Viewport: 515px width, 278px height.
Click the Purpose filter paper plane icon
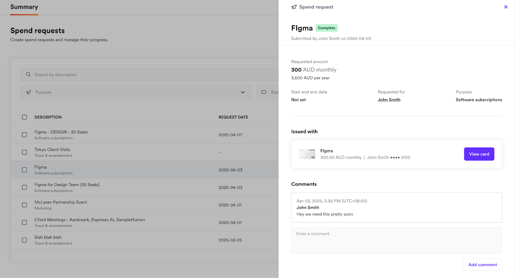pos(29,92)
